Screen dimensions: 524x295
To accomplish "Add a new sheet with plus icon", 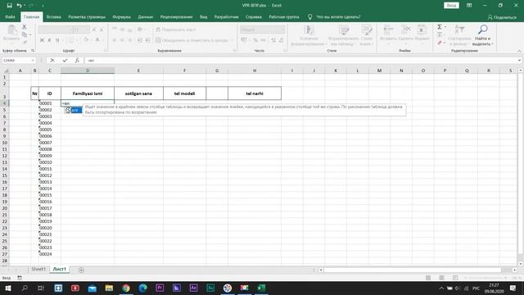I will tap(81, 270).
